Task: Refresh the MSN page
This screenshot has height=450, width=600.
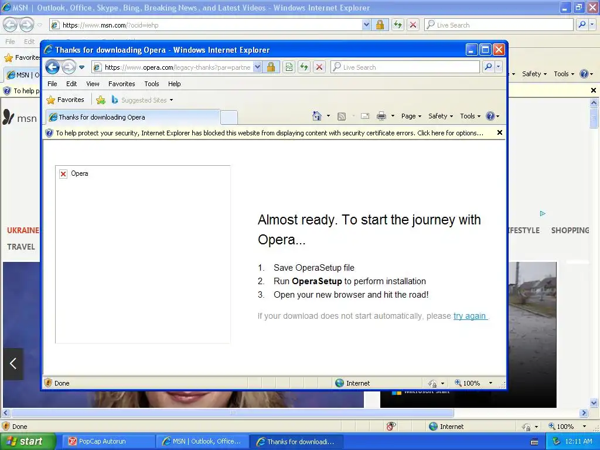Action: coord(398,25)
